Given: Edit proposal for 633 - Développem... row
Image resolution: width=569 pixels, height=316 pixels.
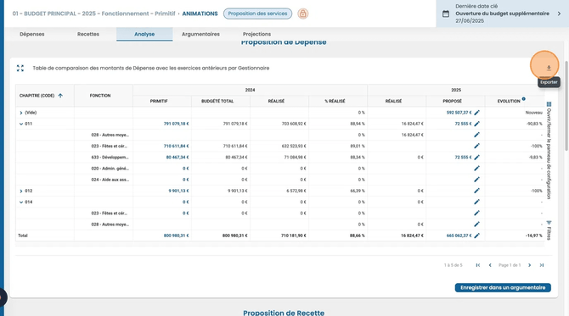Looking at the screenshot, I should coord(476,157).
